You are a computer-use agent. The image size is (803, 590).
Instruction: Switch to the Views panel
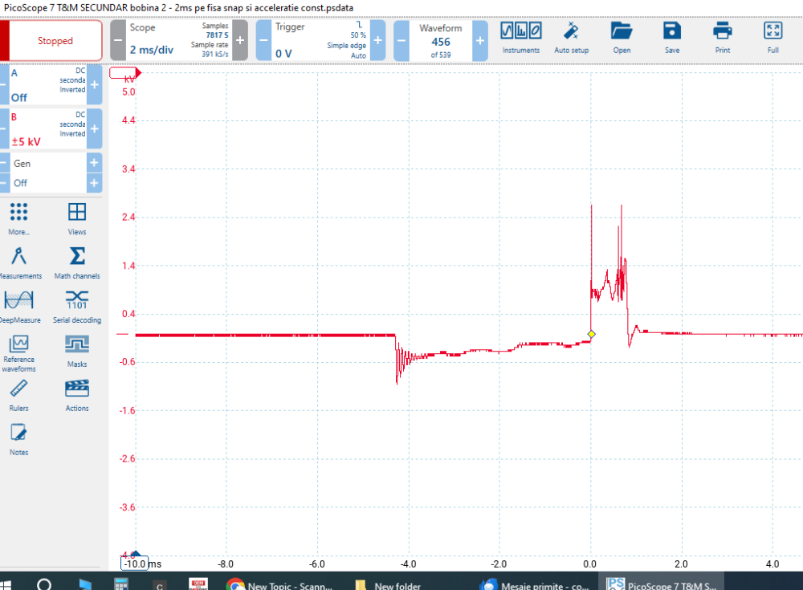point(76,219)
